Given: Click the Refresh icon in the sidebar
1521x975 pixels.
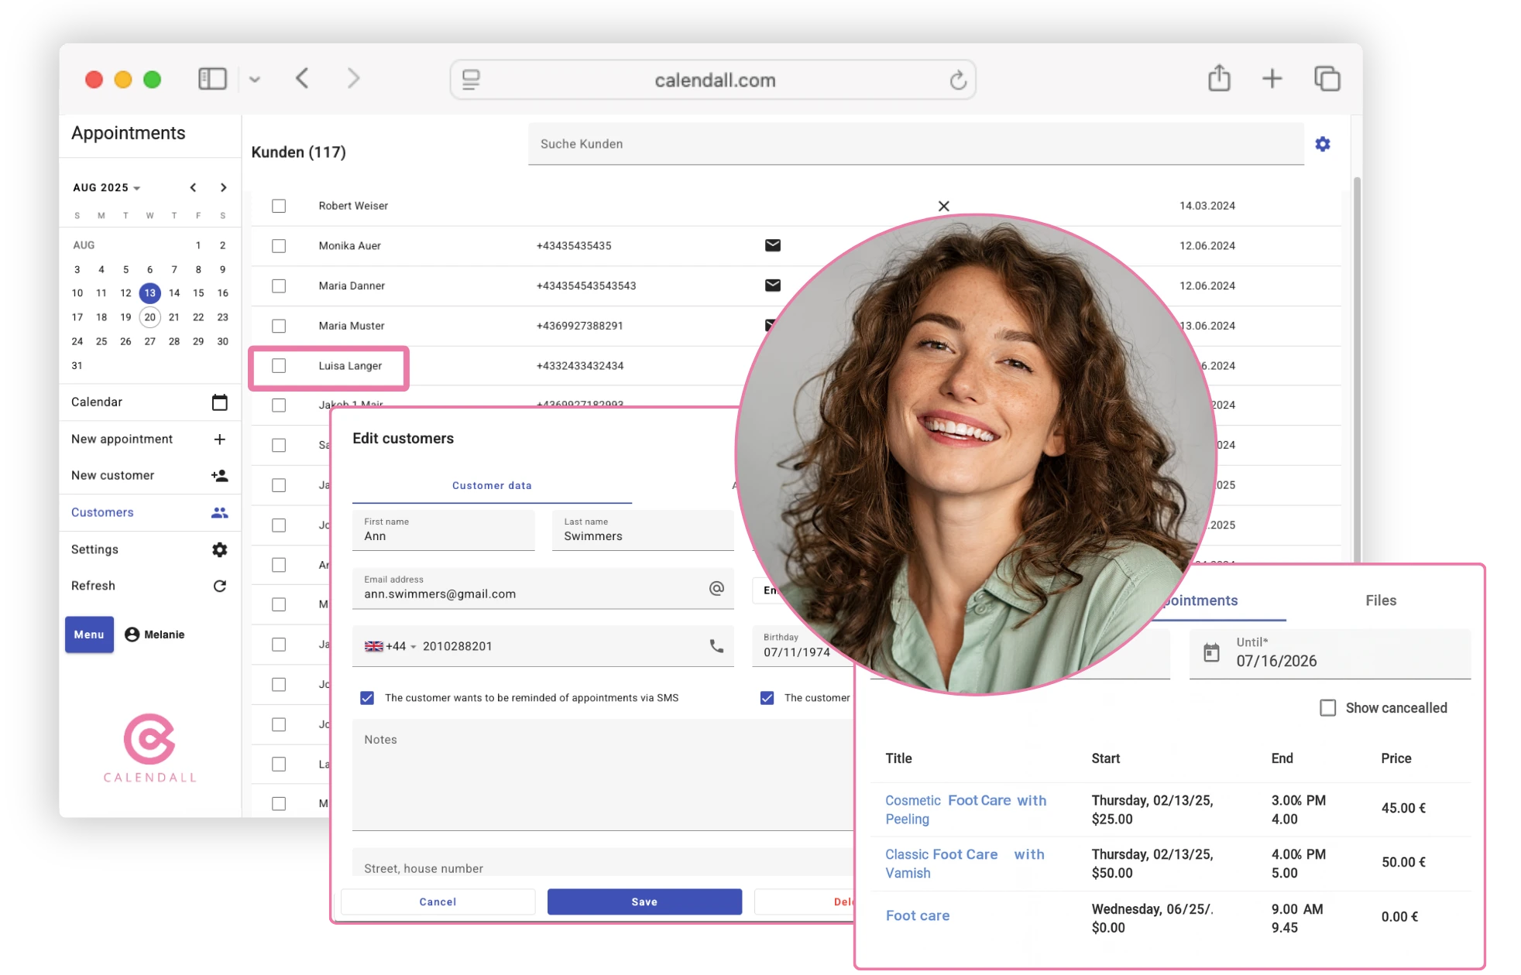Looking at the screenshot, I should click(220, 586).
